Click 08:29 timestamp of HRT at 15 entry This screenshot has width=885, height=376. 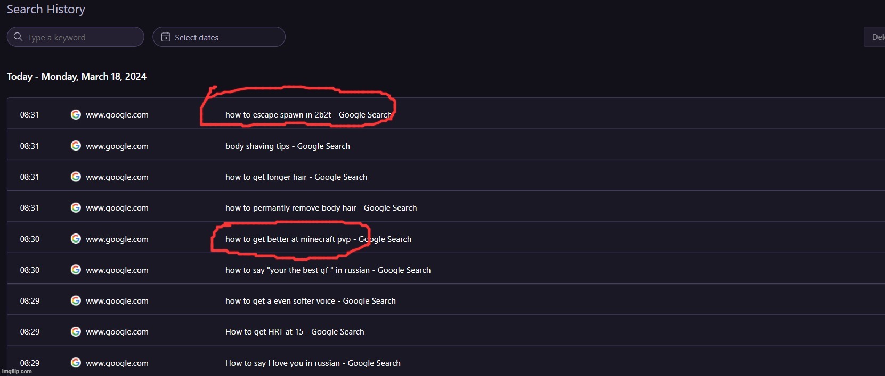[x=30, y=331]
